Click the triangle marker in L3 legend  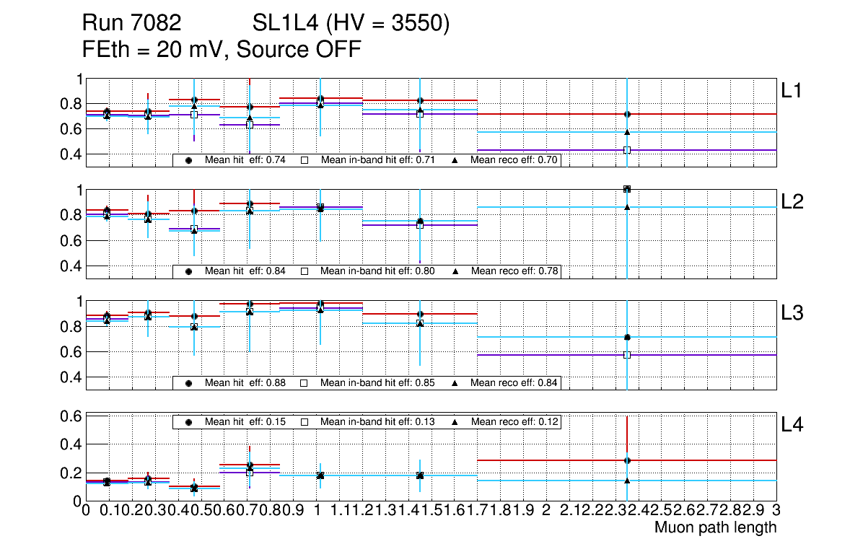455,382
